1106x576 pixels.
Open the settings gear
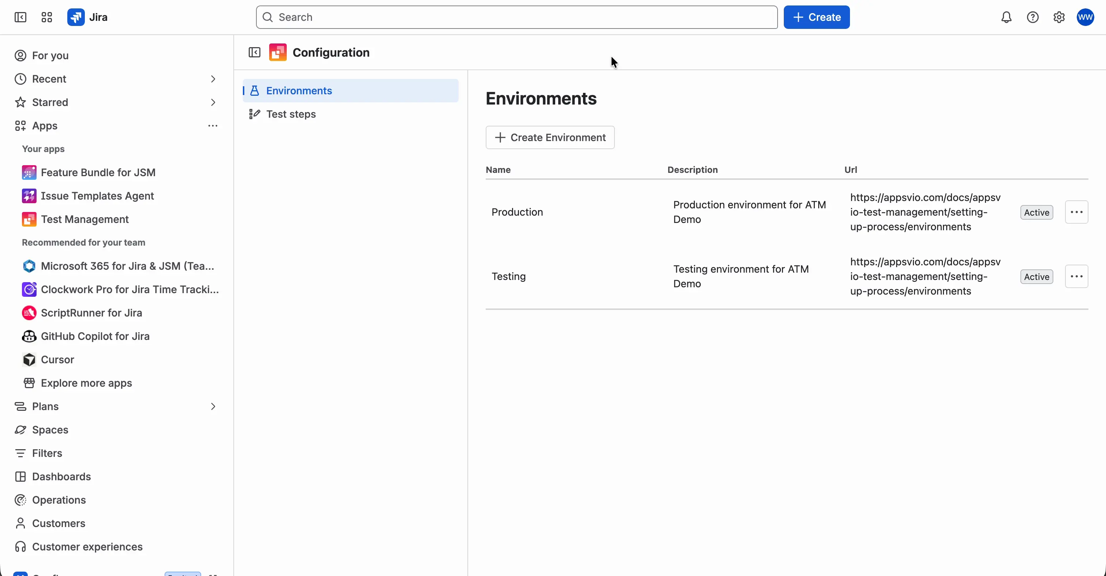point(1059,17)
